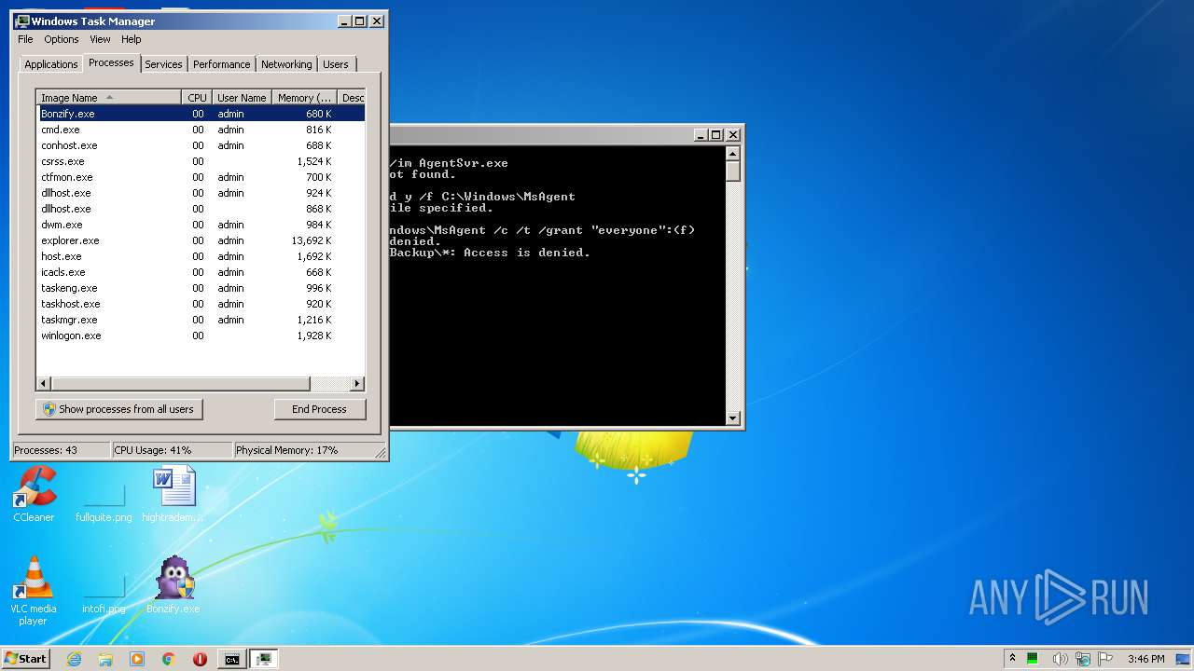Click Show processes from all users

[x=119, y=409]
